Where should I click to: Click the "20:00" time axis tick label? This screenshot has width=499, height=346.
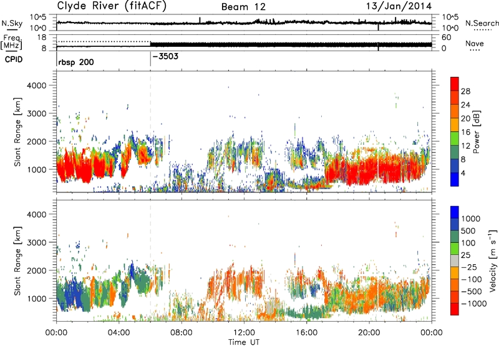click(x=369, y=333)
